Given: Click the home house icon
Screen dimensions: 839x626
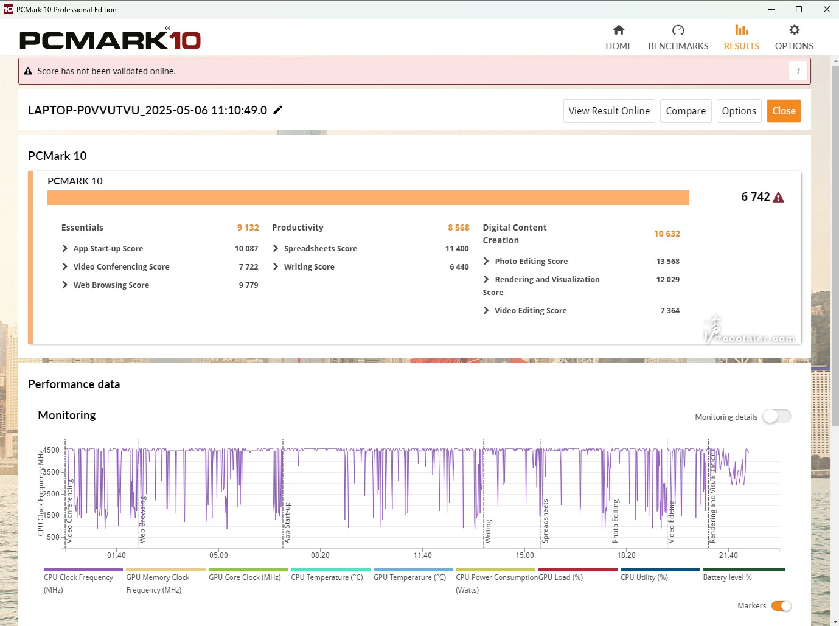Looking at the screenshot, I should pyautogui.click(x=619, y=30).
